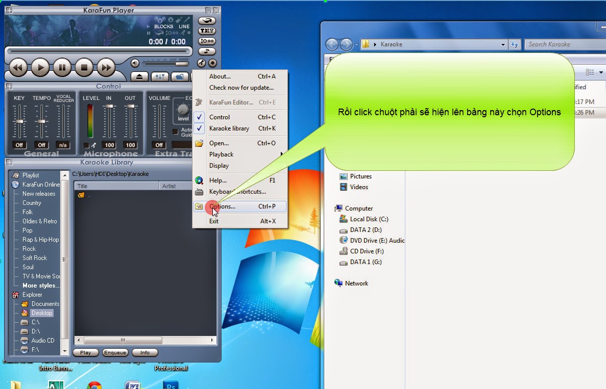606x389 pixels.
Task: Click the Enqueue button
Action: point(115,352)
